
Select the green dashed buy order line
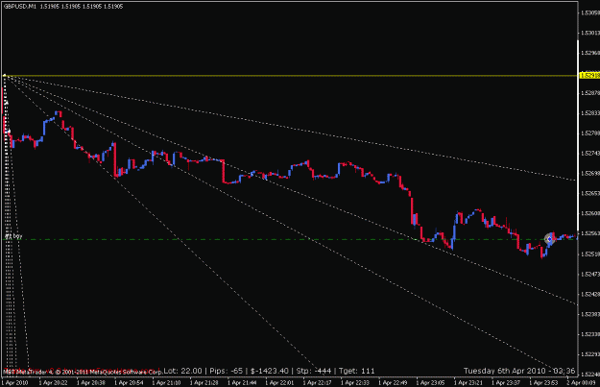[x=289, y=240]
